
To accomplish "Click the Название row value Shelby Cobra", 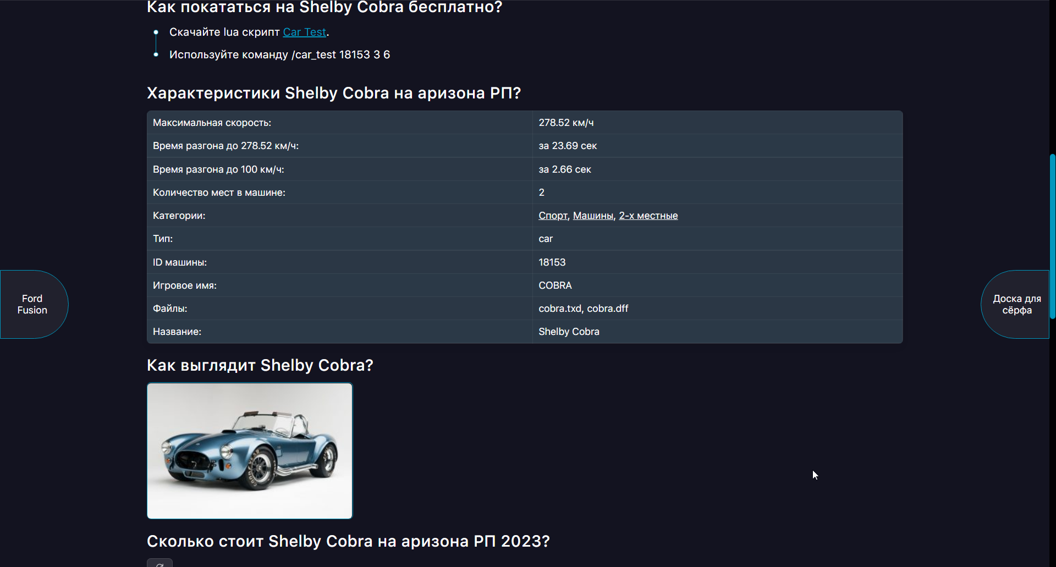I will pos(569,332).
